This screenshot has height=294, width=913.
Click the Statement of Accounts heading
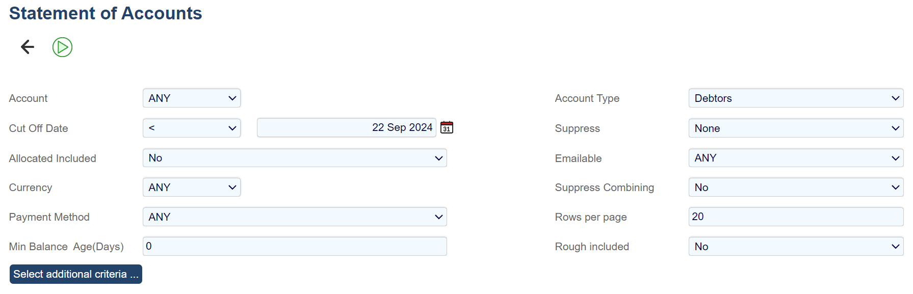click(x=106, y=13)
